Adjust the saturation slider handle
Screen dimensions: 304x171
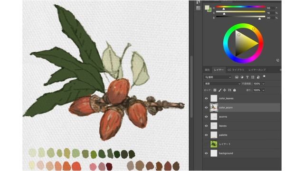224,14
